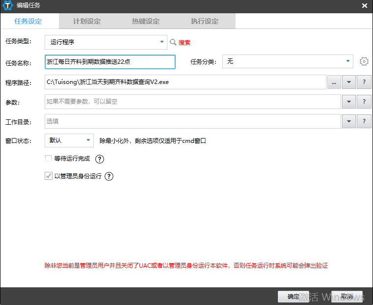The width and height of the screenshot is (373, 305).
Task: Toggle the 以管理员身份运行 checkbox
Action: 48,176
